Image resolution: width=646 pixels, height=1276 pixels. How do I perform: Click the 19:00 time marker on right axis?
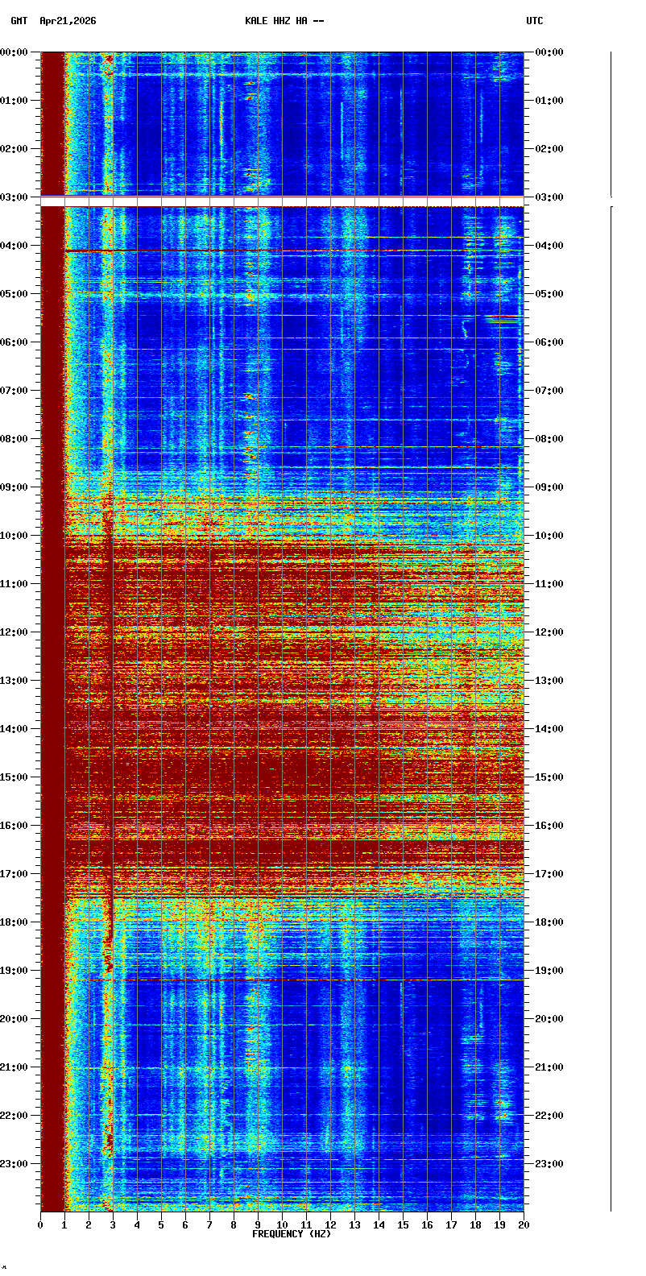pos(549,971)
